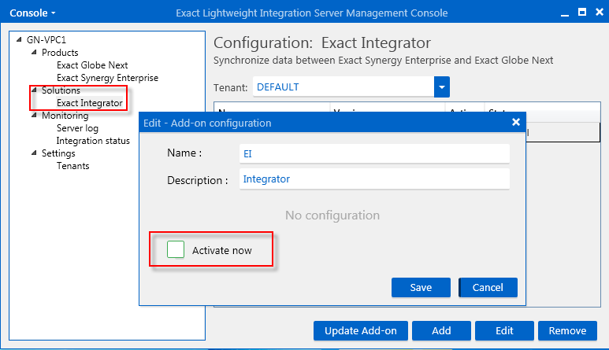Close the Management Console window

click(600, 13)
